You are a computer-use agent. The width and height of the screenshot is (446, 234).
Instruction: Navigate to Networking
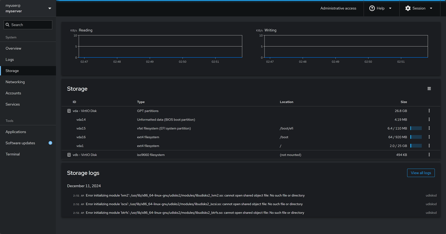(28, 82)
